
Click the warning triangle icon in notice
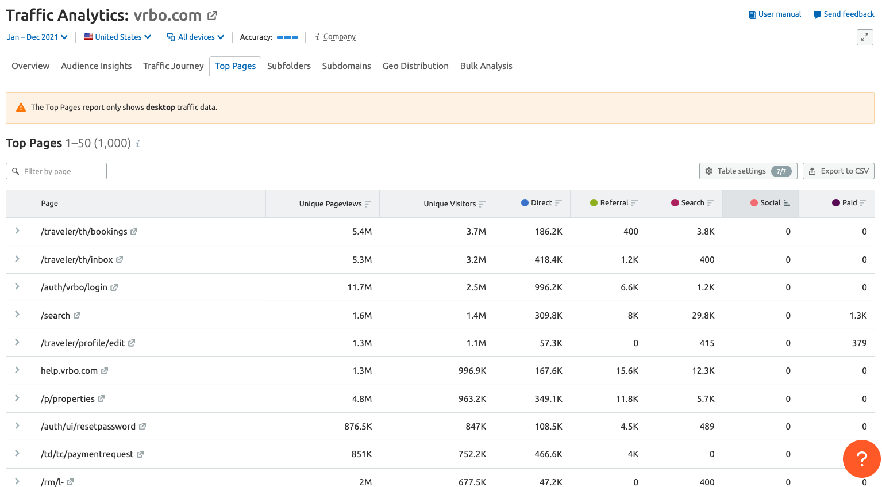tap(21, 108)
